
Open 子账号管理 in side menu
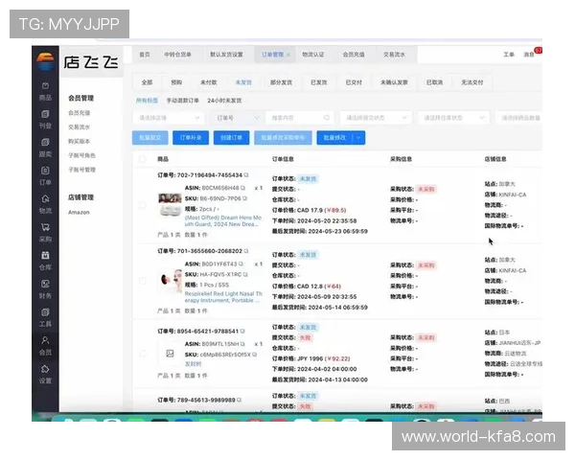[x=81, y=170]
